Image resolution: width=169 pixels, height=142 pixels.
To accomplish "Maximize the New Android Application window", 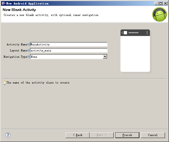I will [x=161, y=3].
